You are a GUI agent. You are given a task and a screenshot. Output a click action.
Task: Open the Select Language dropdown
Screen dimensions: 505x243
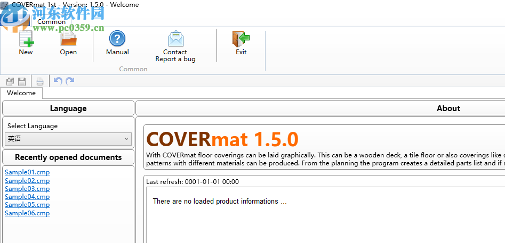click(68, 139)
